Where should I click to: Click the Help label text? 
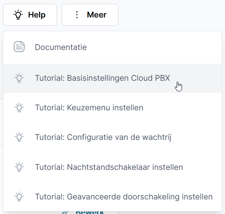37,15
